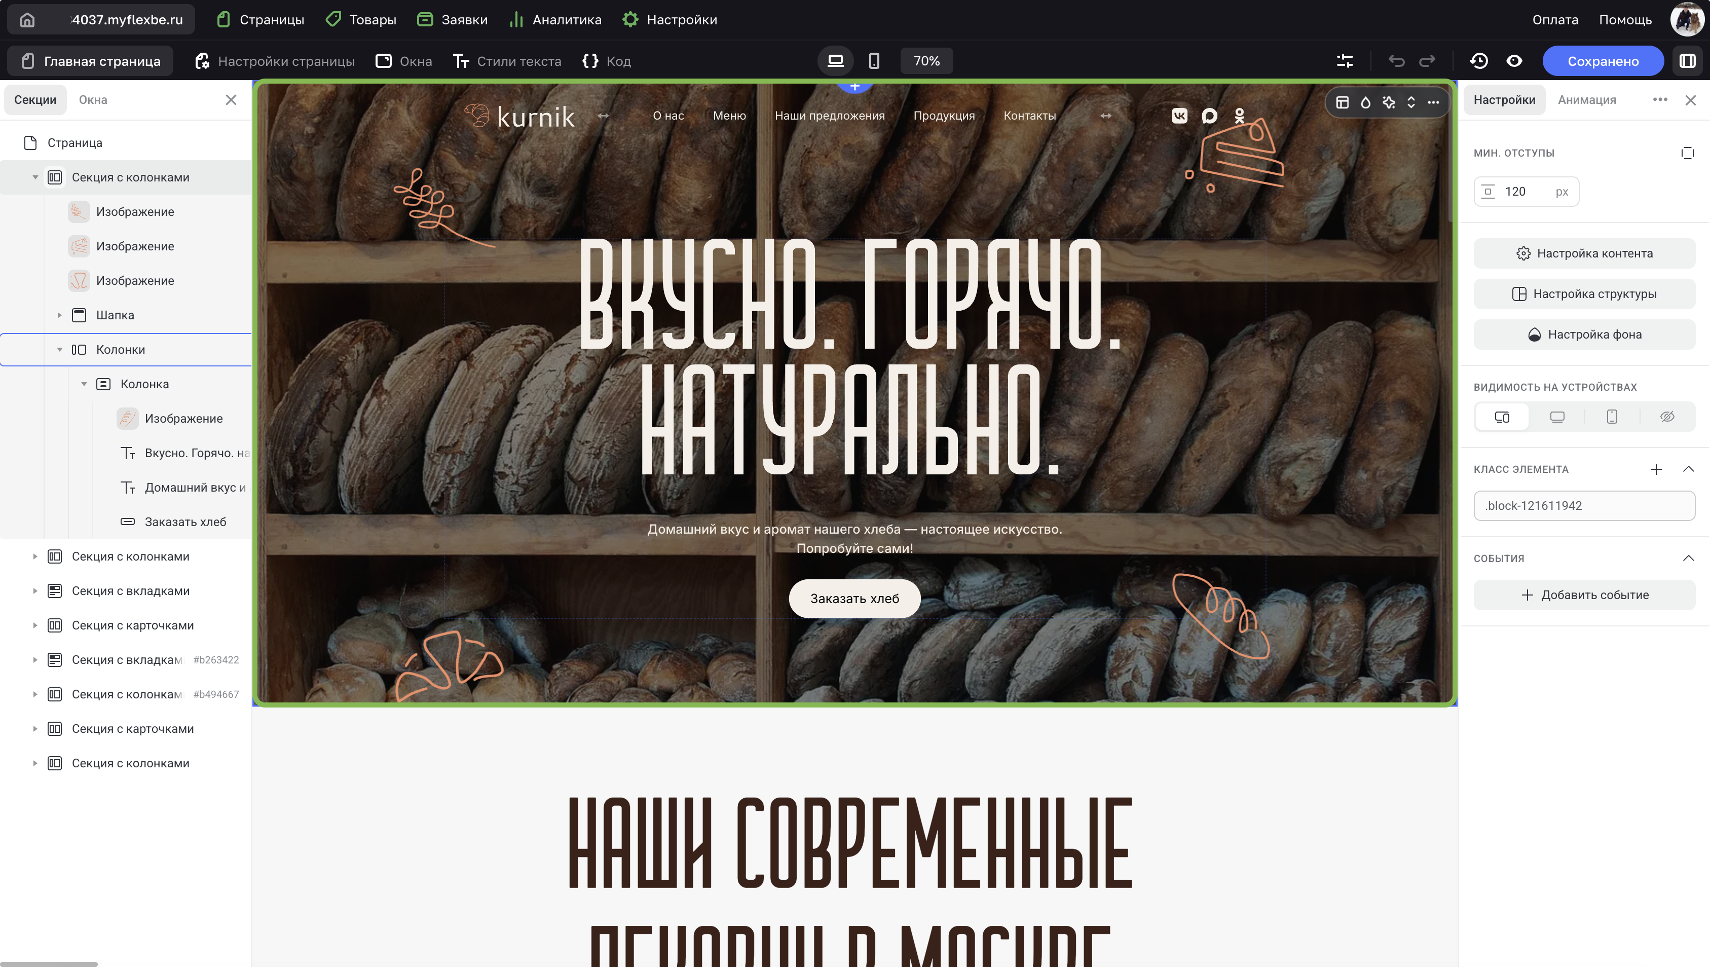Click VK social icon in header
Viewport: 1710px width, 967px height.
coord(1179,116)
